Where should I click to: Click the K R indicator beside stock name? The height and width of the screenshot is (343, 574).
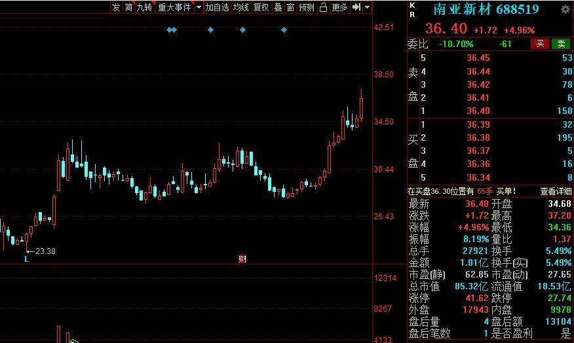point(413,10)
